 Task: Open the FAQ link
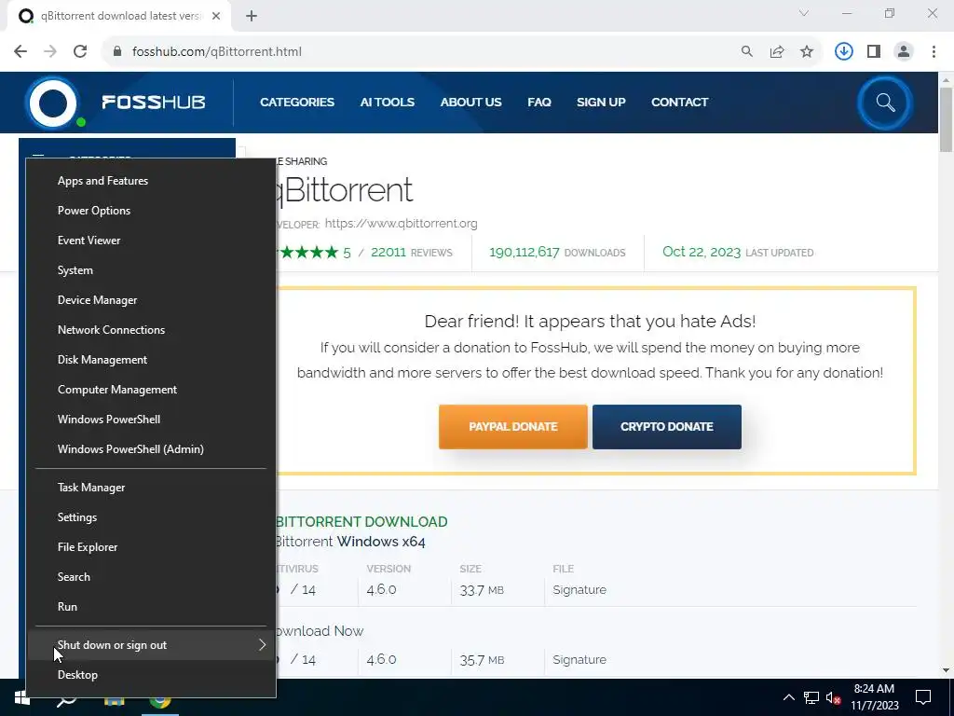(539, 103)
